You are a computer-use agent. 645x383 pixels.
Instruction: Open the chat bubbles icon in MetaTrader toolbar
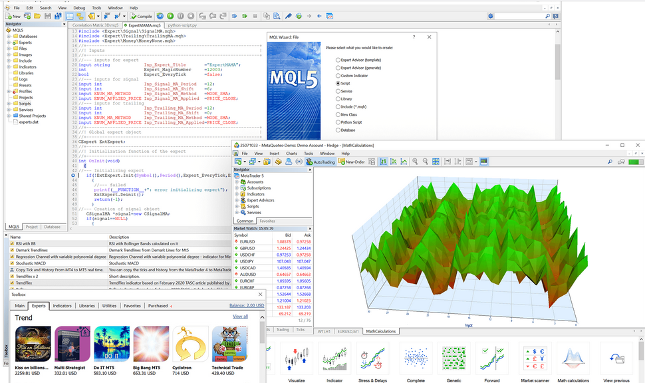622,162
